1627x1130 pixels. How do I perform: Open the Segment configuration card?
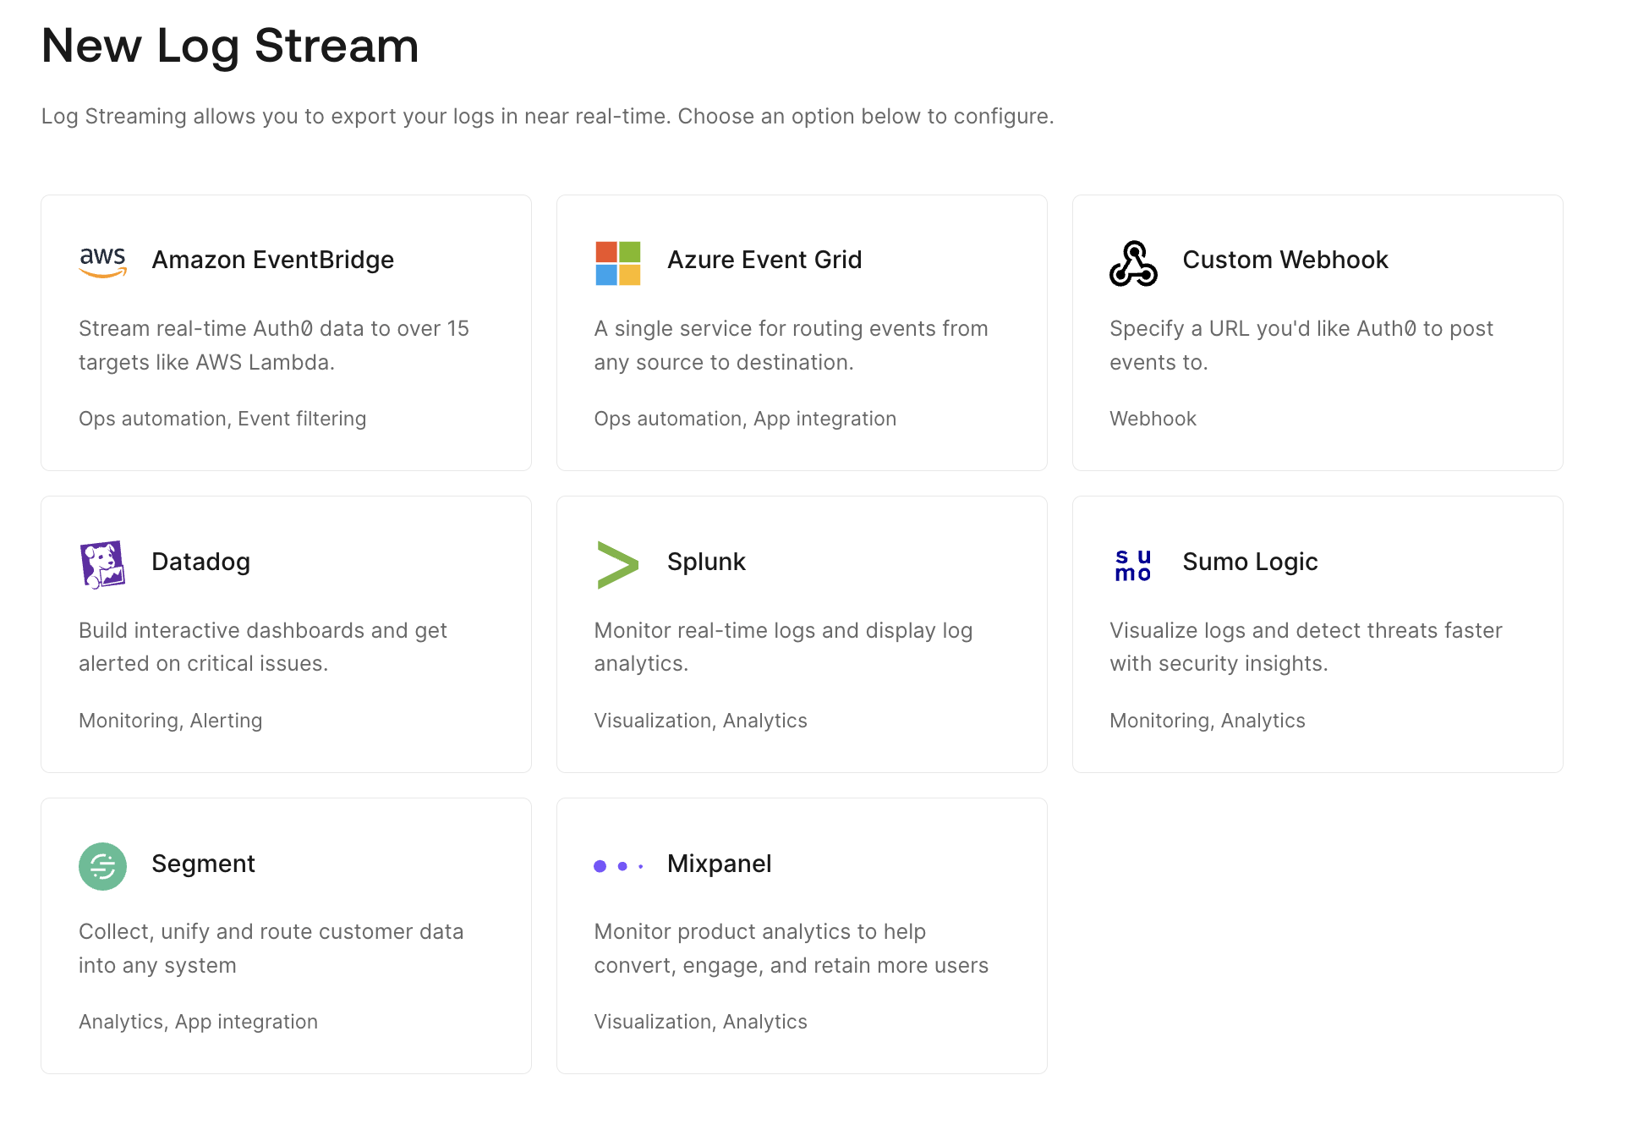[x=286, y=935]
